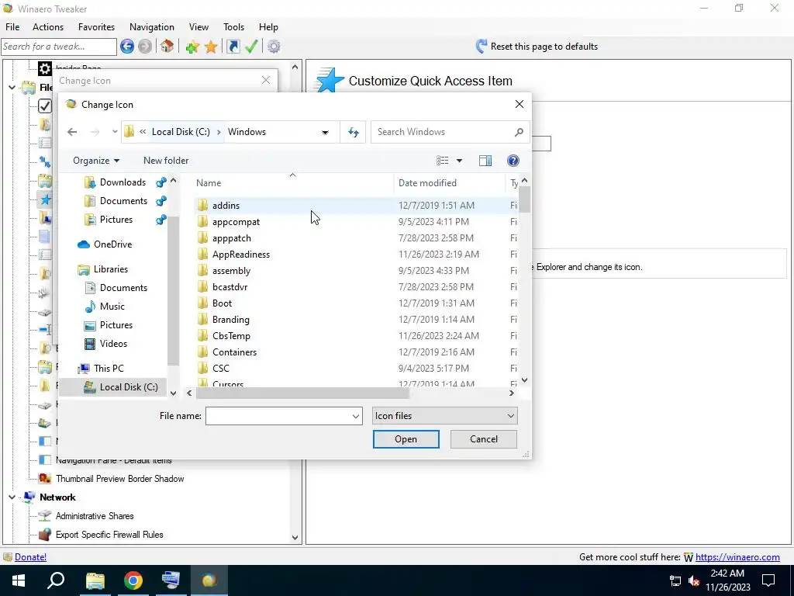Change view using the view layout icon

(x=443, y=161)
